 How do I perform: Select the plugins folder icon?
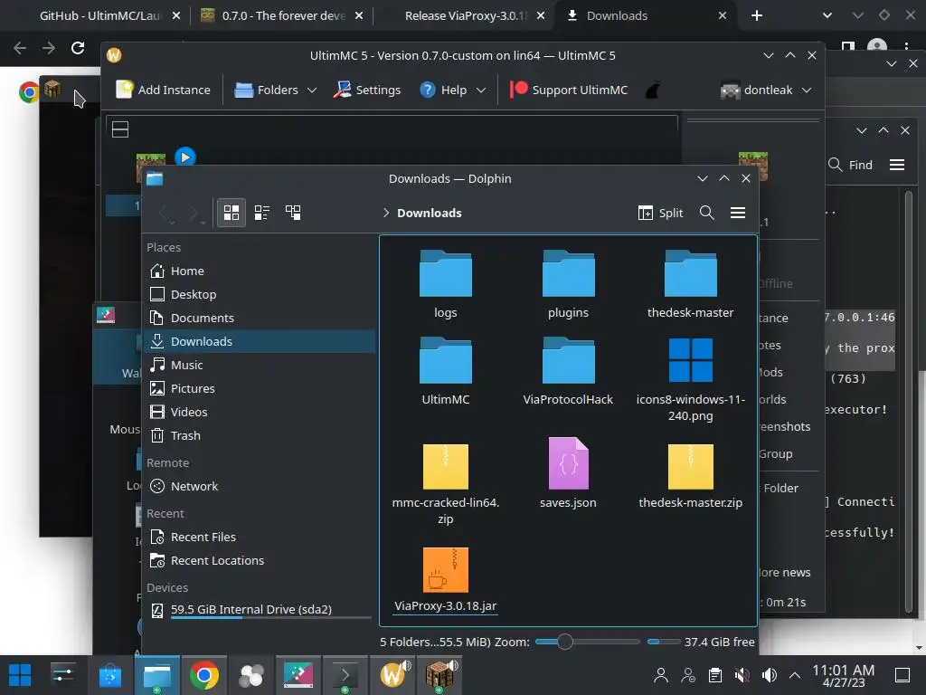568,273
